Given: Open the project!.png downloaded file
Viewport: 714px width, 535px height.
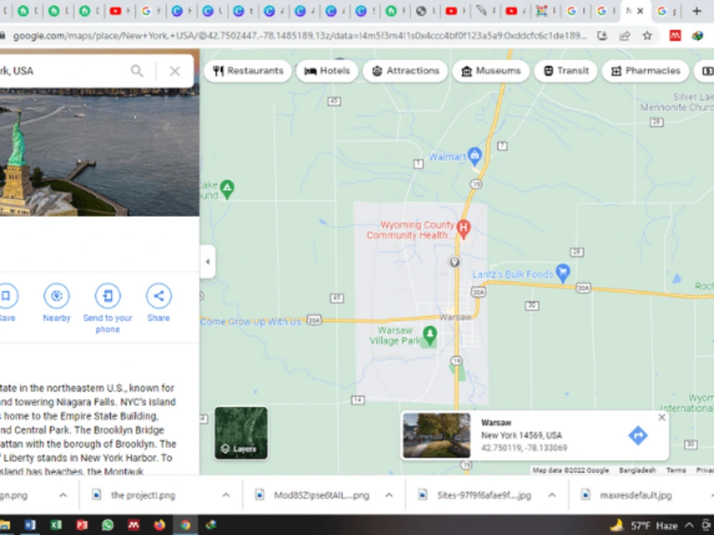Looking at the screenshot, I should pos(143,495).
